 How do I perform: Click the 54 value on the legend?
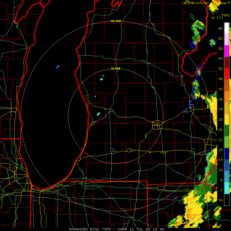[x=220, y=59]
